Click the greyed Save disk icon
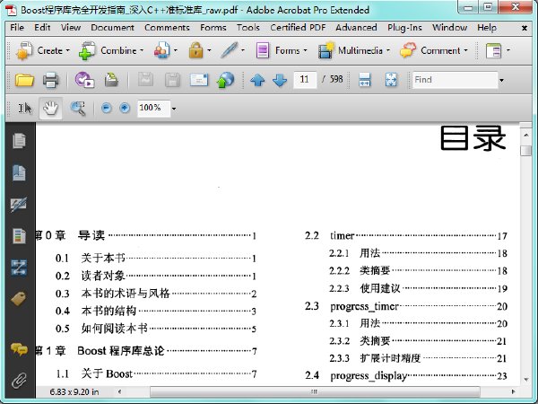 (x=145, y=80)
